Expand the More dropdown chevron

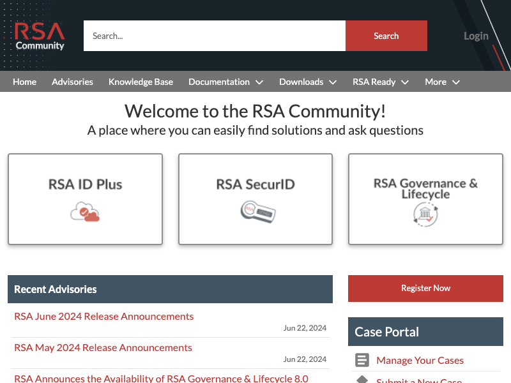tap(456, 82)
